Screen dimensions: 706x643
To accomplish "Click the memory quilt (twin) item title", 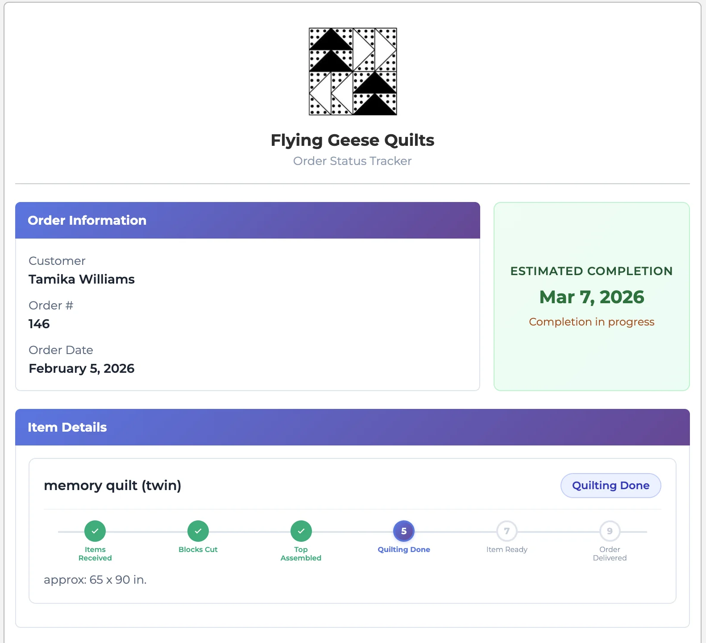I will [112, 486].
